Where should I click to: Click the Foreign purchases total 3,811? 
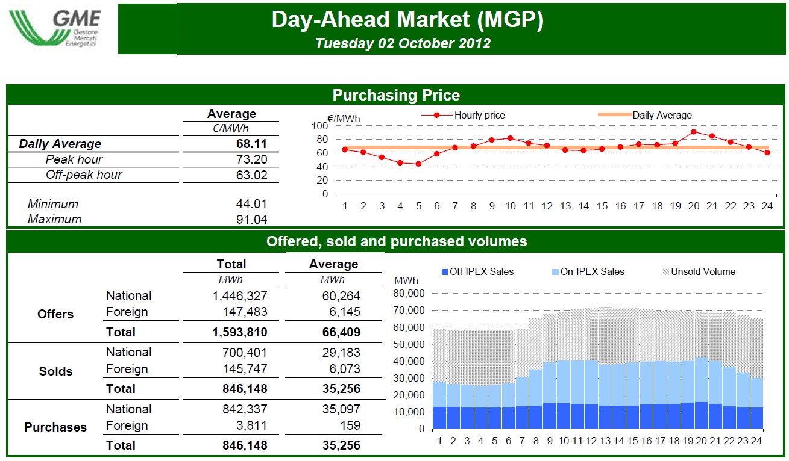pyautogui.click(x=252, y=425)
